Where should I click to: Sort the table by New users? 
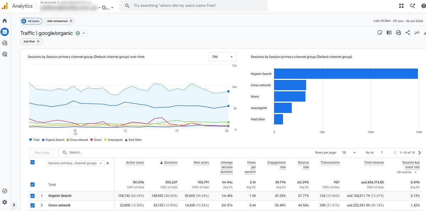[201, 163]
